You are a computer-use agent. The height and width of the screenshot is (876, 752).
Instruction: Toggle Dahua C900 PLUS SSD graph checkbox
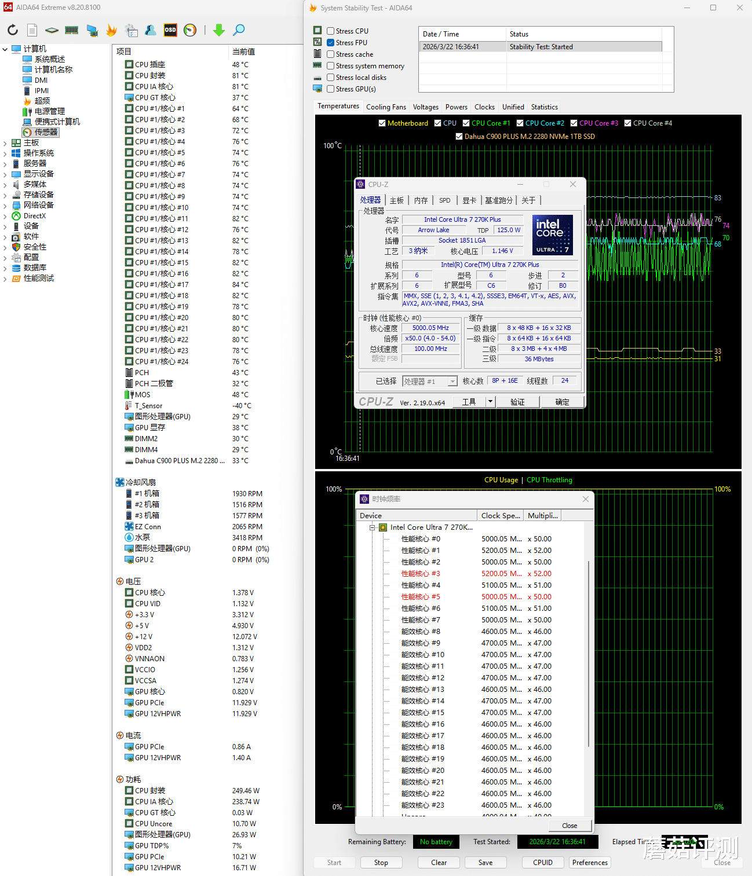(x=459, y=137)
